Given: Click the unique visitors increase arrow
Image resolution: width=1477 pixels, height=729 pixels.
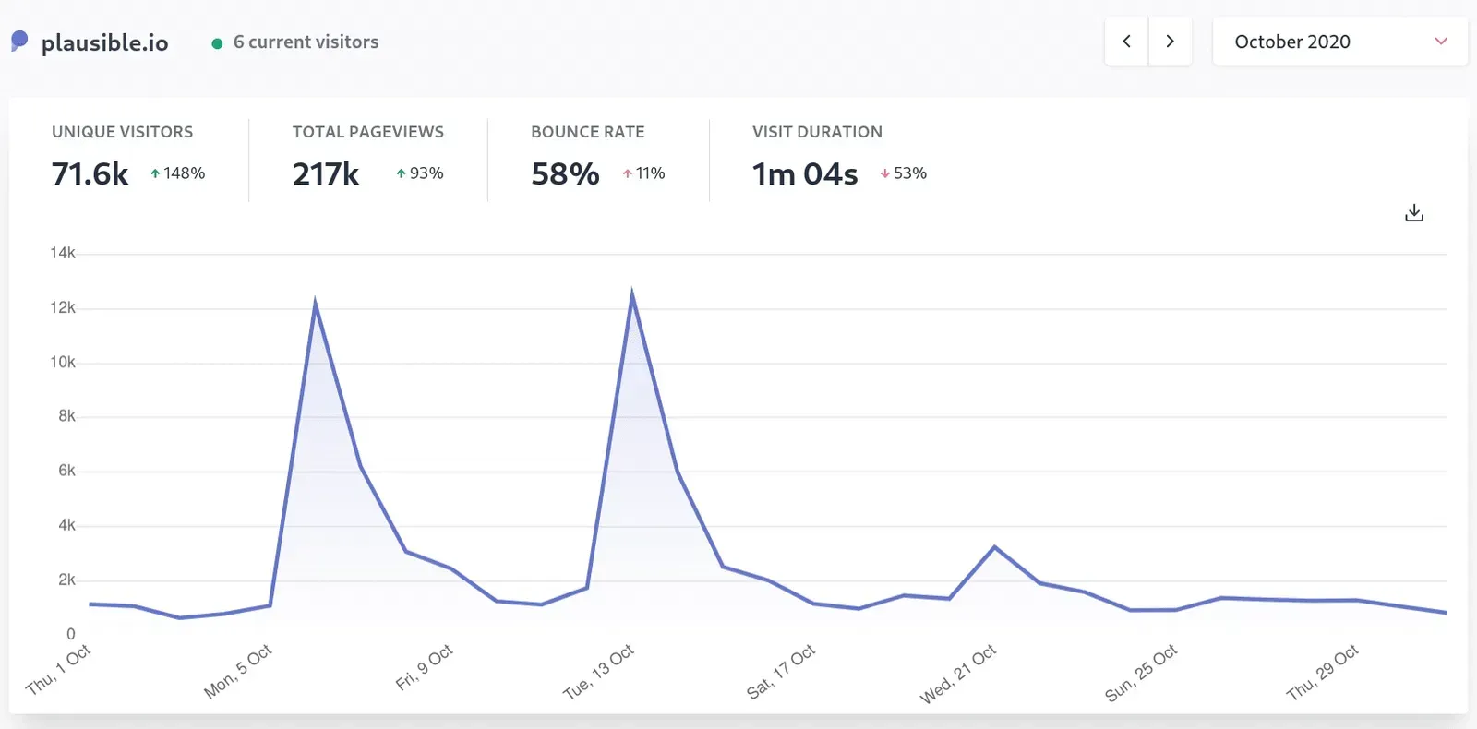Looking at the screenshot, I should pos(155,173).
